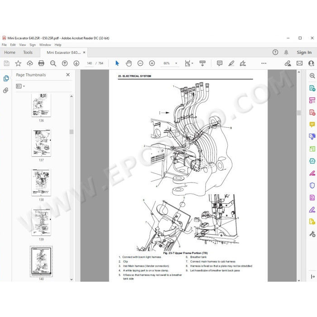Open the Window menu
This screenshot has height=317, width=317.
point(45,45)
